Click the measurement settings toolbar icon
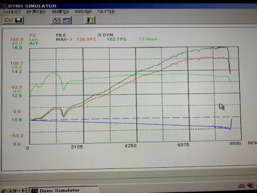This screenshot has height=193, width=257. [x=56, y=20]
